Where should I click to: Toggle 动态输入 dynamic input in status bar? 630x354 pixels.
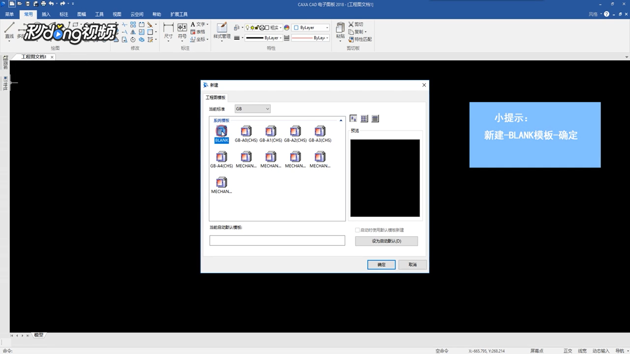tap(601, 351)
